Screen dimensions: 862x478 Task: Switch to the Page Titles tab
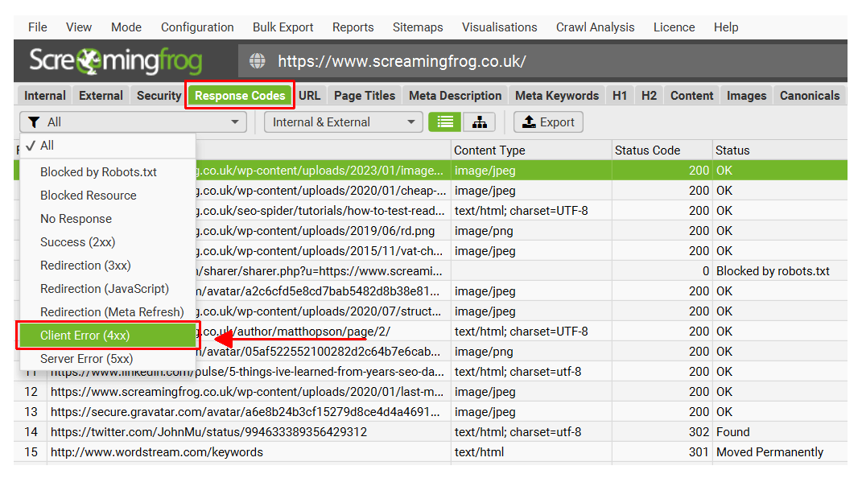(365, 96)
